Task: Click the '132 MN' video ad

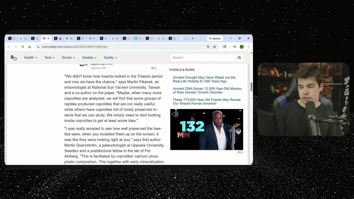Action: coord(207,129)
